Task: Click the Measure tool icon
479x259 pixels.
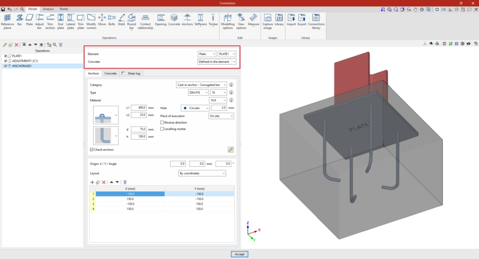Action: pyautogui.click(x=254, y=20)
